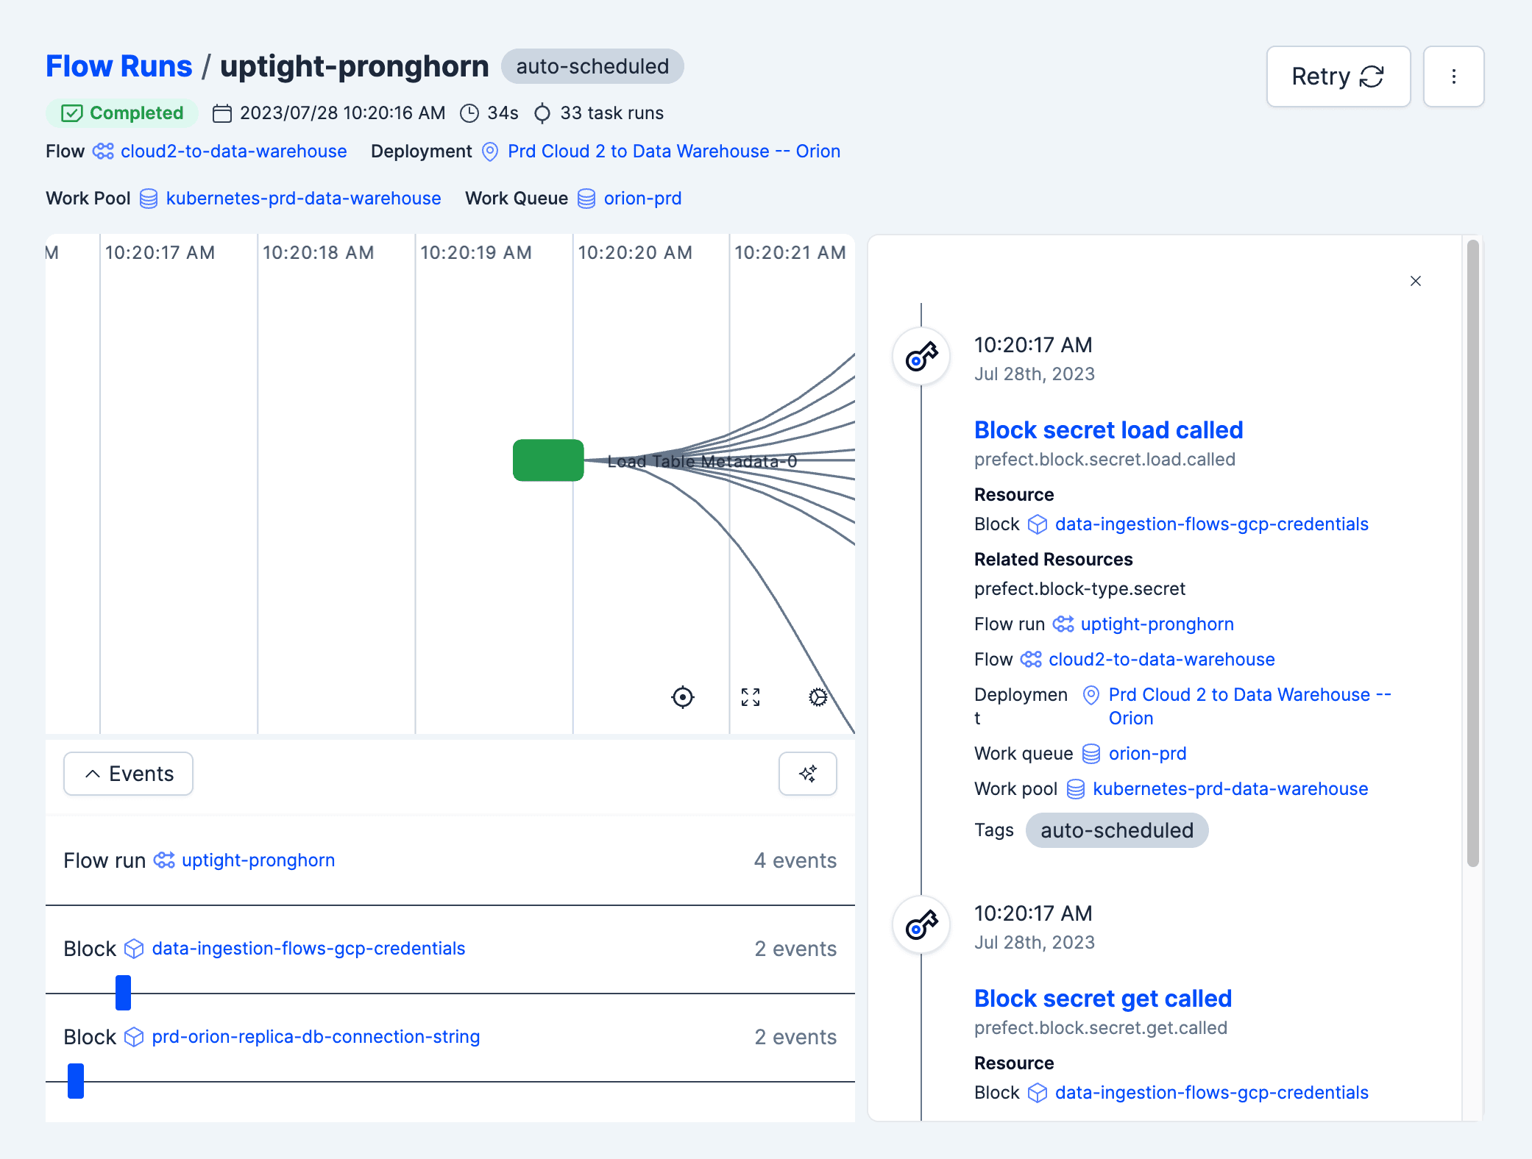Screen dimensions: 1532x1159
Task: Open the orion-prd work queue link in header
Action: point(642,199)
